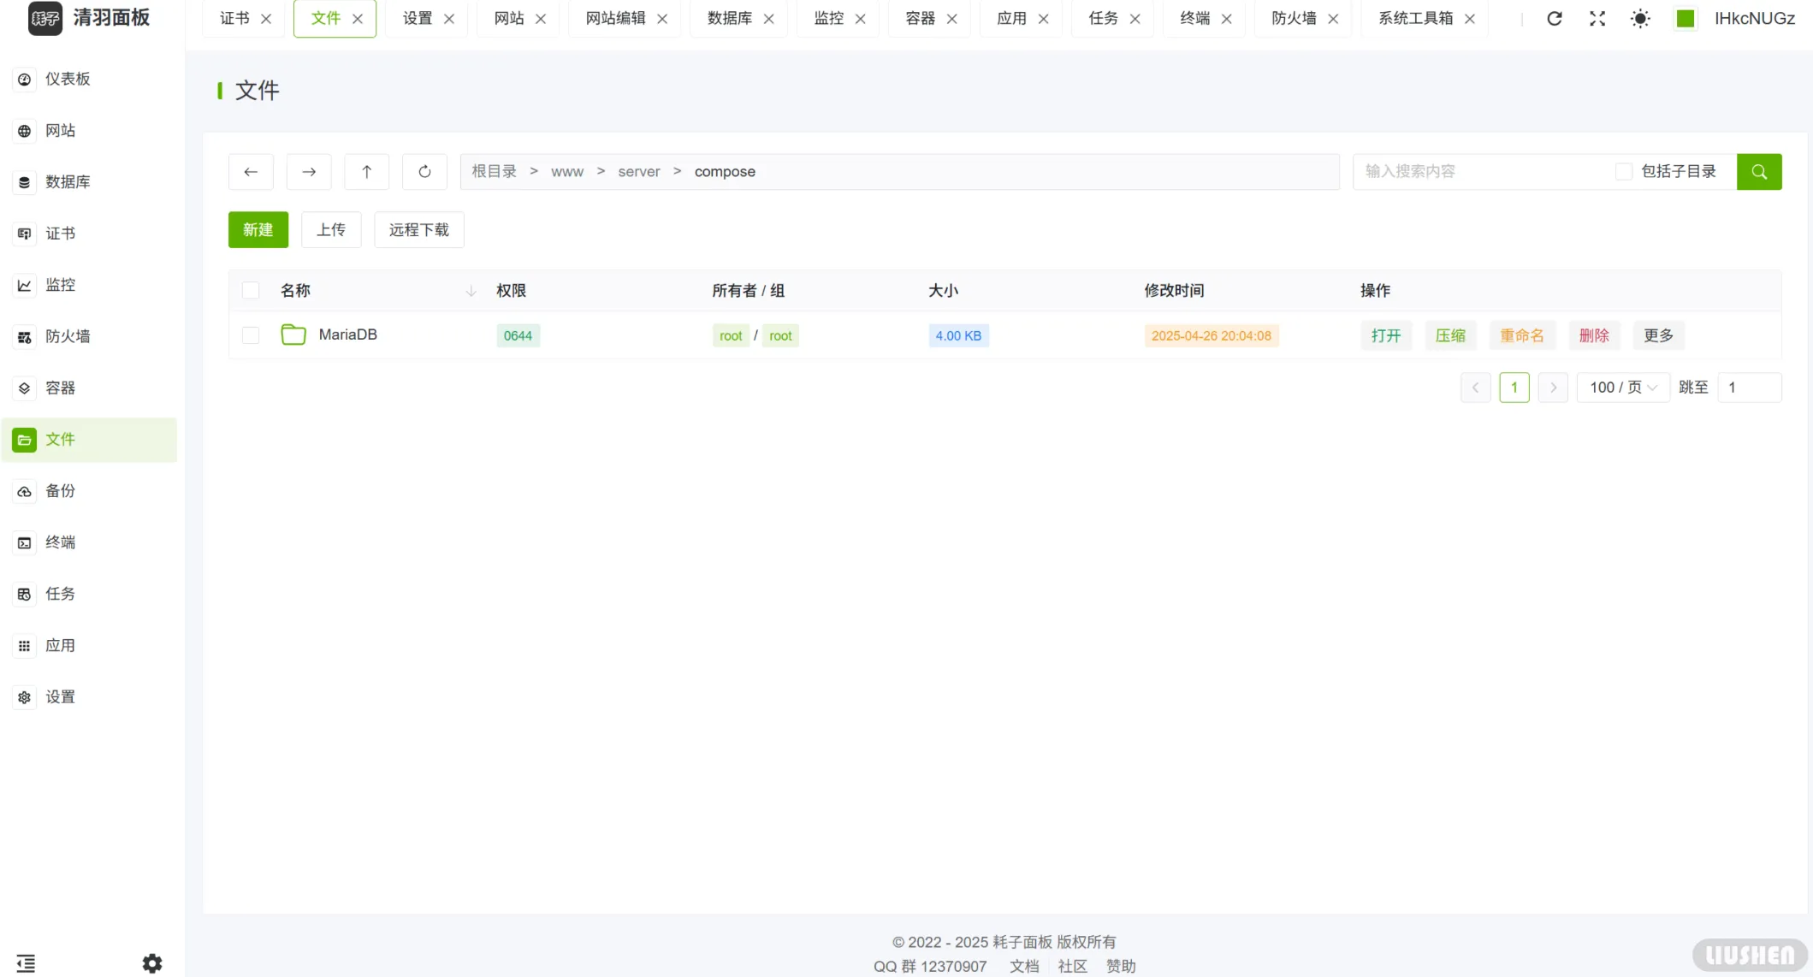Open 终端 from the sidebar
Image resolution: width=1813 pixels, height=977 pixels.
click(x=60, y=542)
